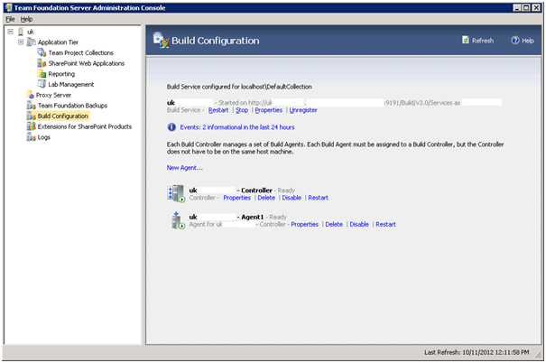This screenshot has width=546, height=363.
Task: Disable the Agent1 build agent
Action: coord(359,224)
